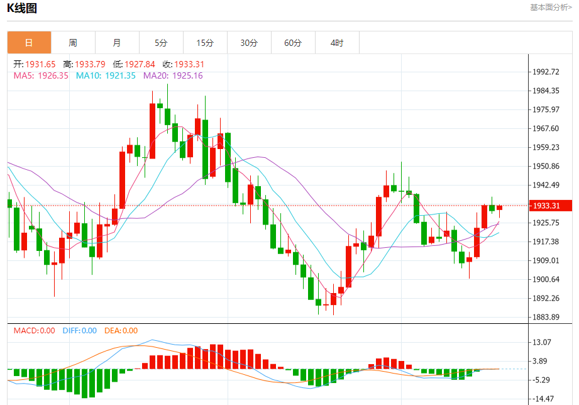Viewport: 579px width, 405px height.
Task: Click the 3.89 MACD axis label
Action: [540, 361]
